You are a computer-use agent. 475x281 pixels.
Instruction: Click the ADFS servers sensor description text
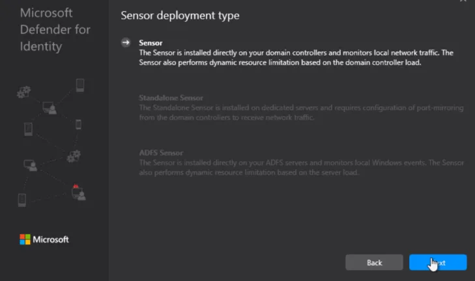tap(301, 168)
